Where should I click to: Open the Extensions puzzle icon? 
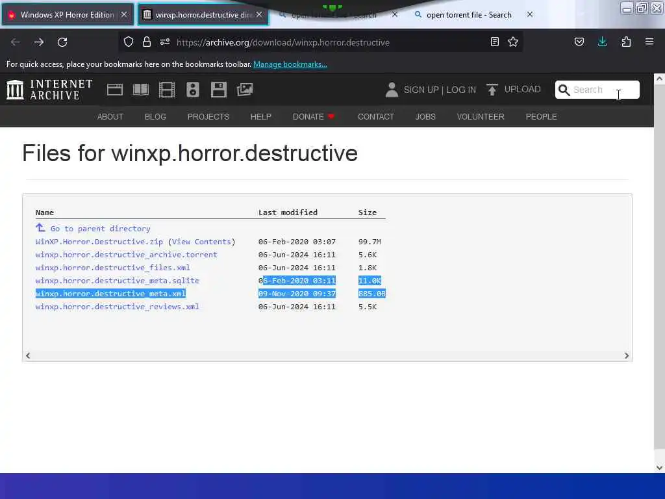[x=626, y=42]
